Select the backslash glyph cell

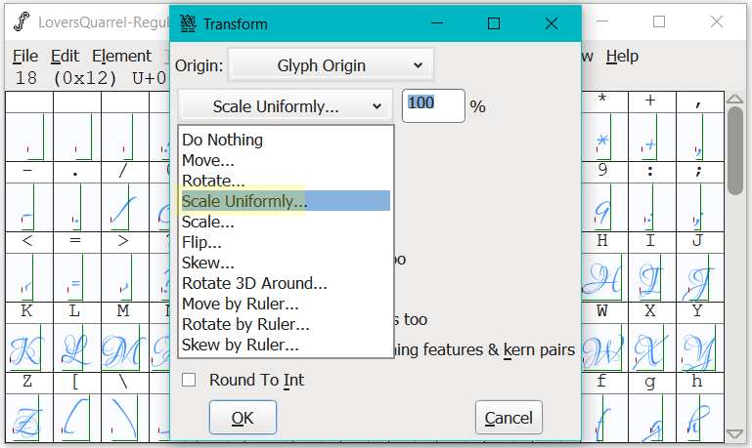125,418
